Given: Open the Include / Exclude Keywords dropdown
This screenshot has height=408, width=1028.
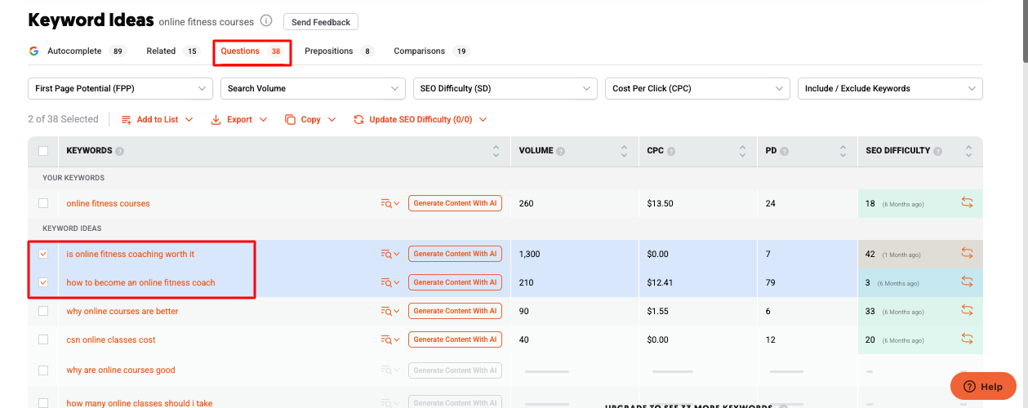Looking at the screenshot, I should (x=889, y=88).
